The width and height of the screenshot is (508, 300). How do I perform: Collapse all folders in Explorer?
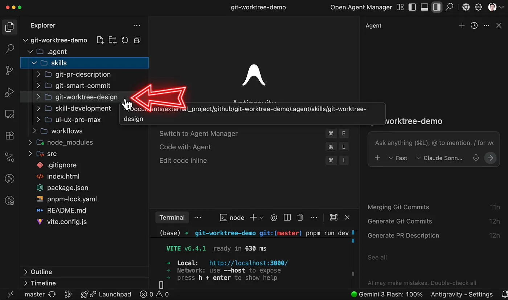[137, 40]
